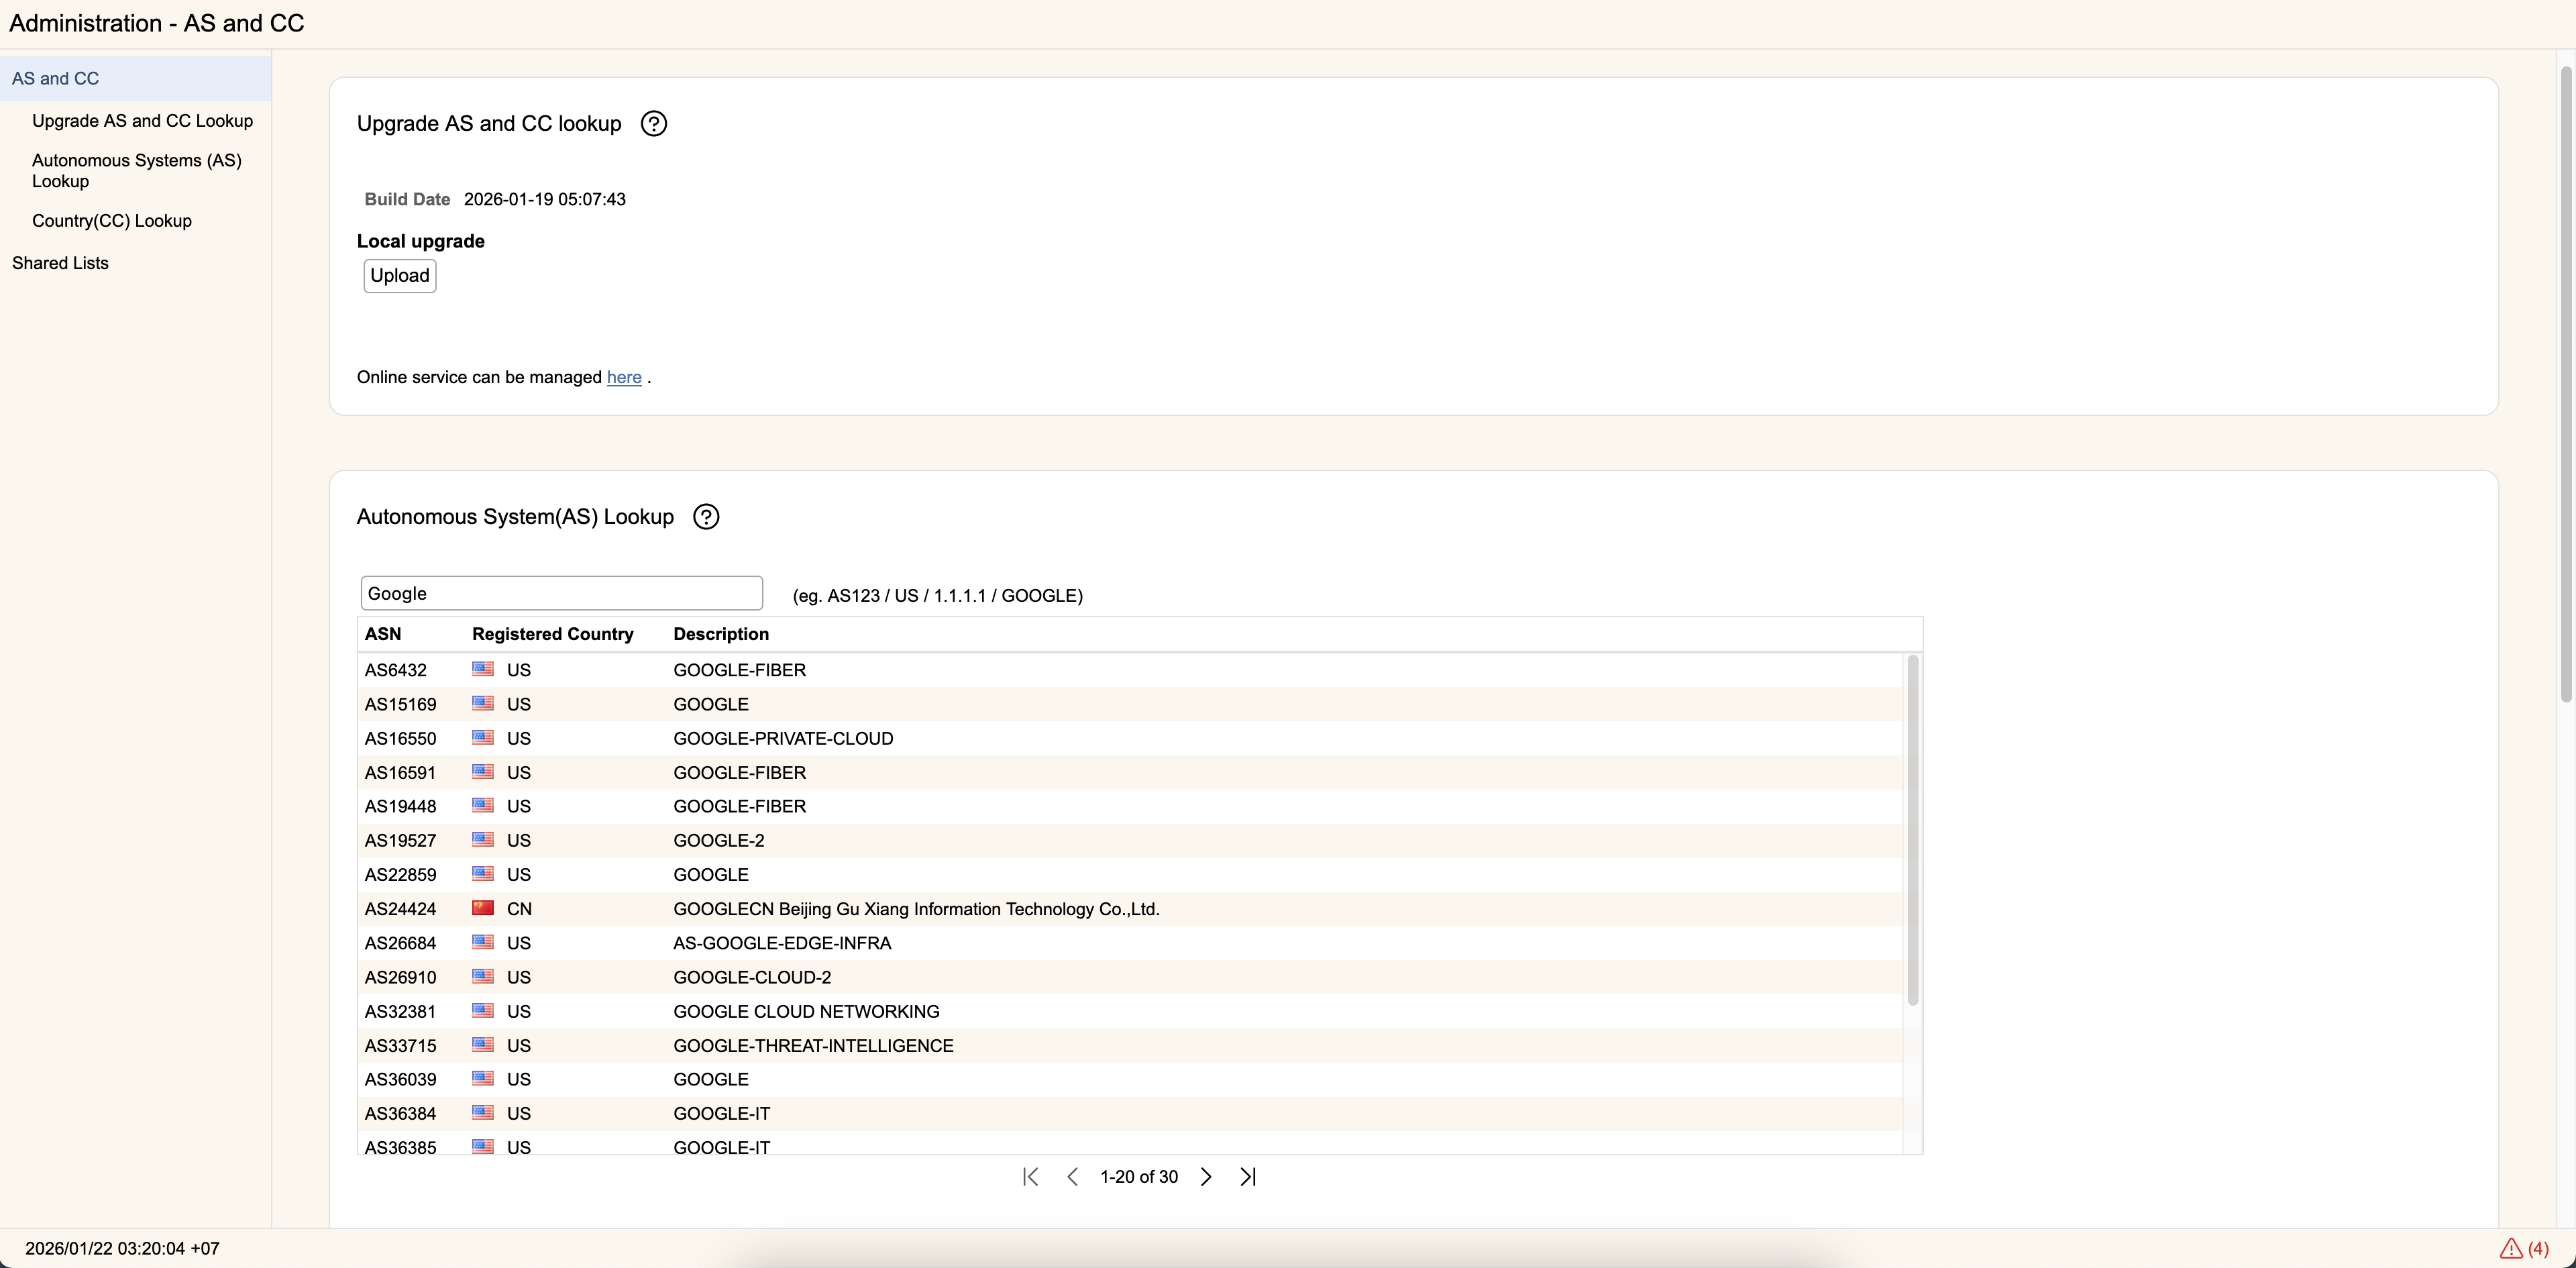Jump to last page of AS results
2576x1268 pixels.
click(x=1248, y=1177)
